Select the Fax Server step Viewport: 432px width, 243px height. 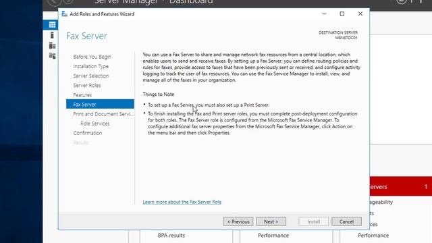pos(100,104)
